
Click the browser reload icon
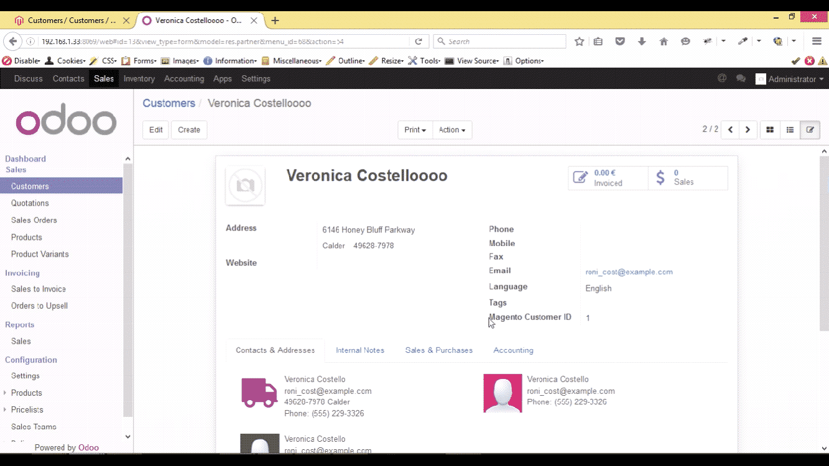(419, 42)
